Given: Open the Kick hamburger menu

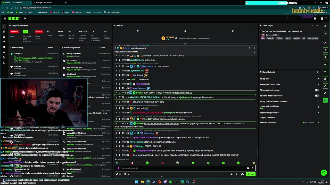Looking at the screenshot, I should (x=5, y=18).
